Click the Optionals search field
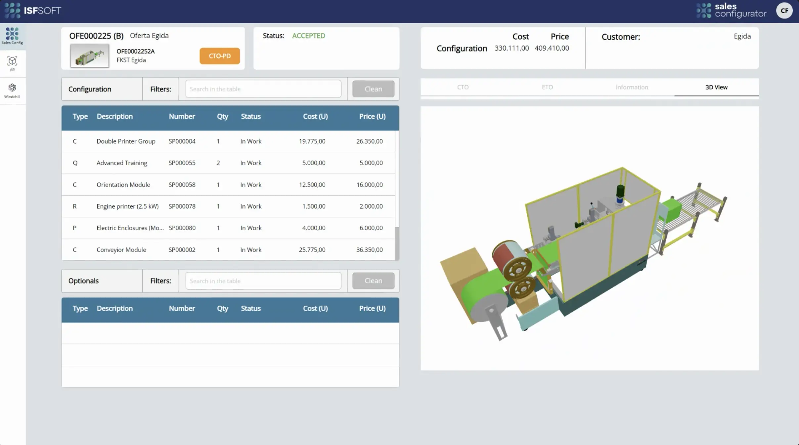The height and width of the screenshot is (445, 799). pyautogui.click(x=263, y=280)
